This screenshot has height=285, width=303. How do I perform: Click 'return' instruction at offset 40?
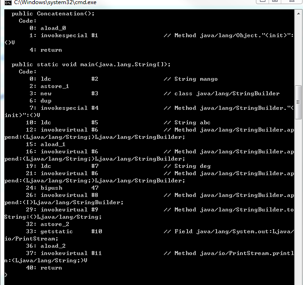51,268
